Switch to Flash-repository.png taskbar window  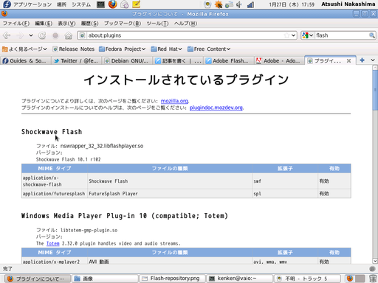click(173, 279)
